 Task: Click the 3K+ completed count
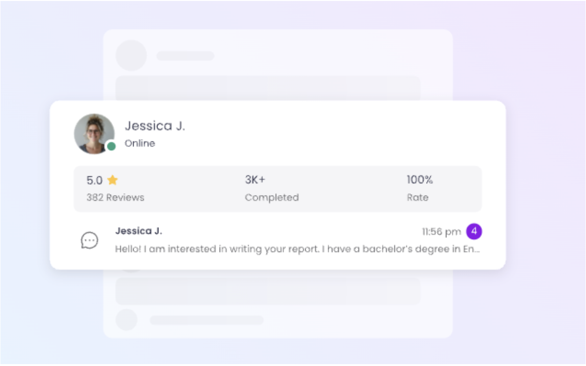pyautogui.click(x=255, y=180)
